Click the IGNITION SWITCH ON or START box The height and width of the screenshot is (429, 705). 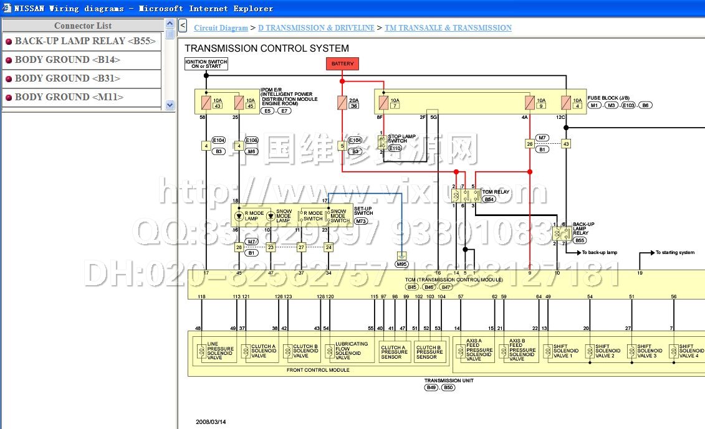pyautogui.click(x=206, y=64)
